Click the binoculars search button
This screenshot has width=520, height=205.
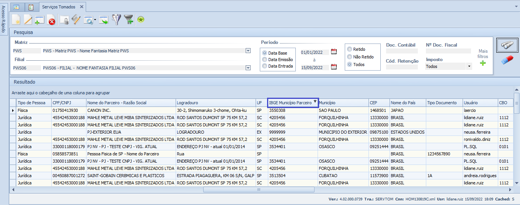(507, 45)
